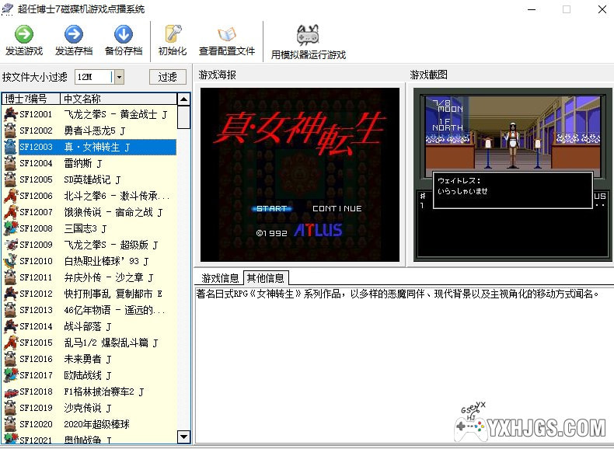Viewport: 614px width, 449px height.
Task: Expand the file size filter dropdown
Action: coord(119,77)
